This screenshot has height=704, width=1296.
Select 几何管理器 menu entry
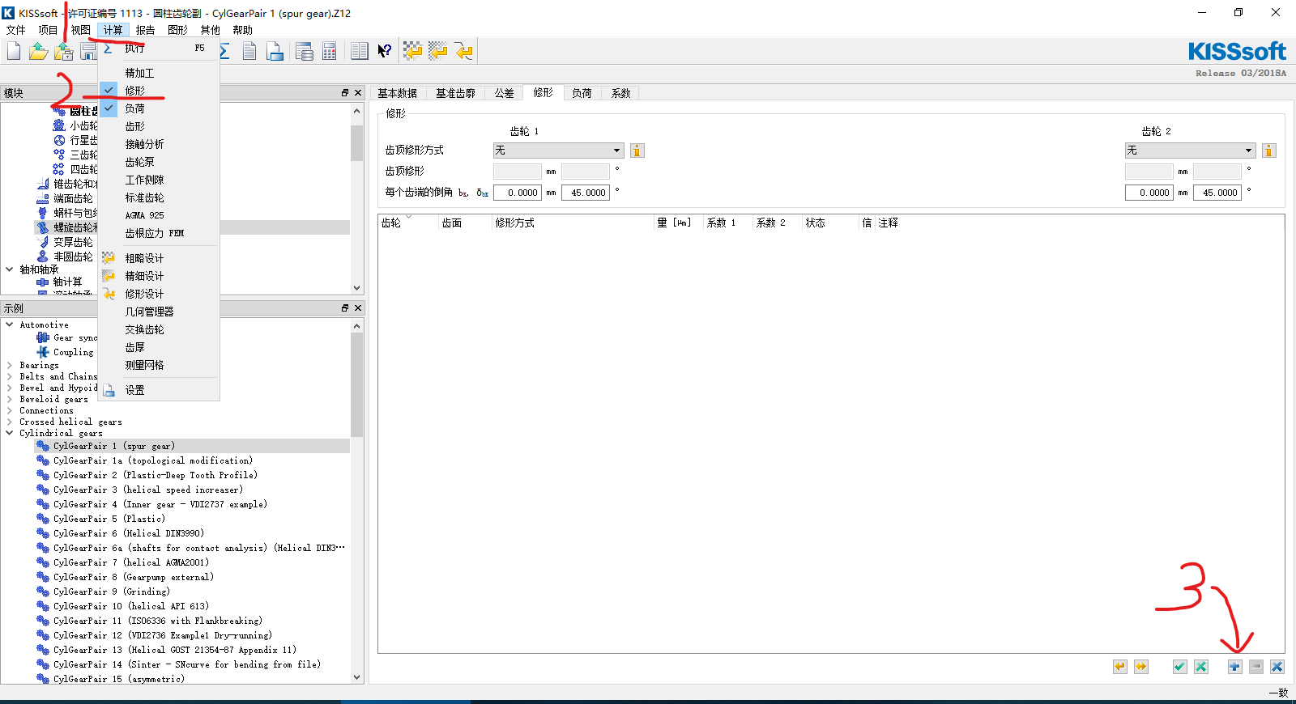(159, 312)
